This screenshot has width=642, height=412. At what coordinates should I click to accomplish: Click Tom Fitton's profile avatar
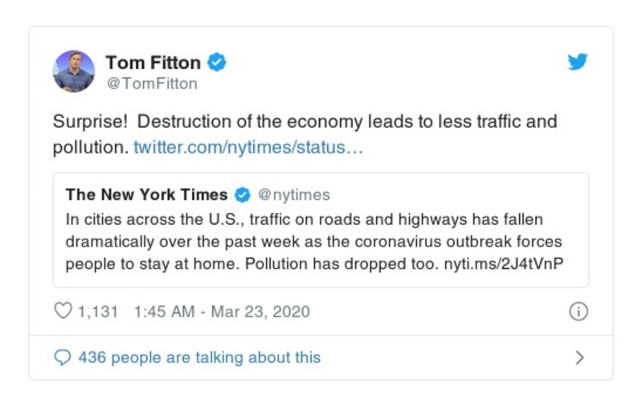[74, 71]
